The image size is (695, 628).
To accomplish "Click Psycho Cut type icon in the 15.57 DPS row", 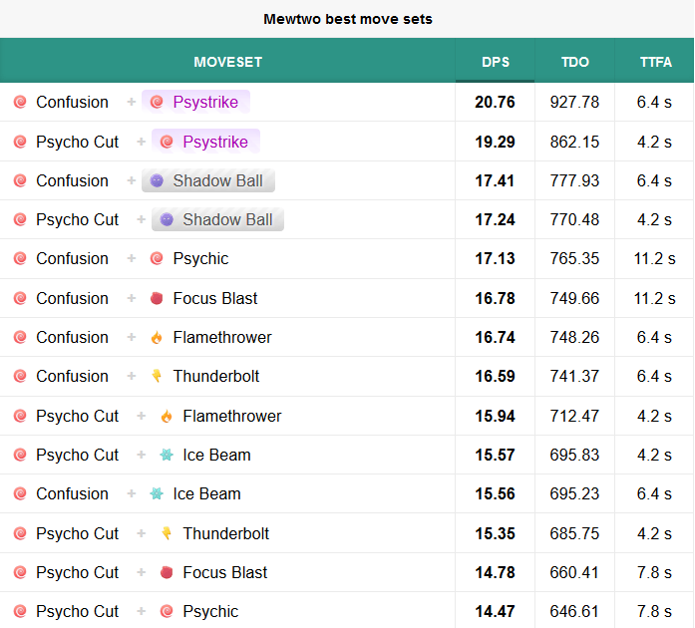I will coord(20,456).
